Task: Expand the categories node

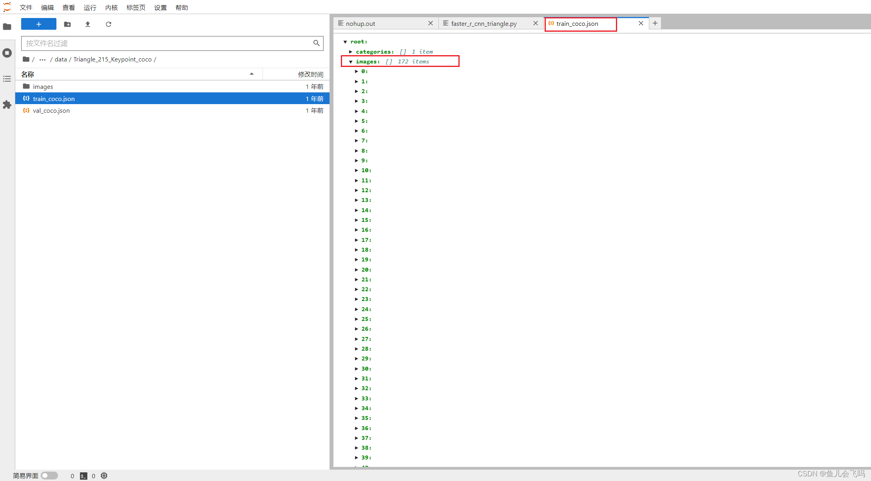Action: pyautogui.click(x=351, y=52)
